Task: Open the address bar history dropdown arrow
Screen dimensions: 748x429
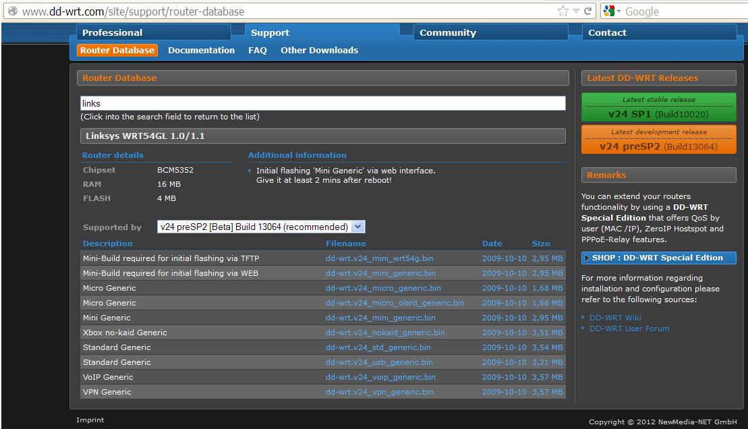Action: tap(576, 11)
